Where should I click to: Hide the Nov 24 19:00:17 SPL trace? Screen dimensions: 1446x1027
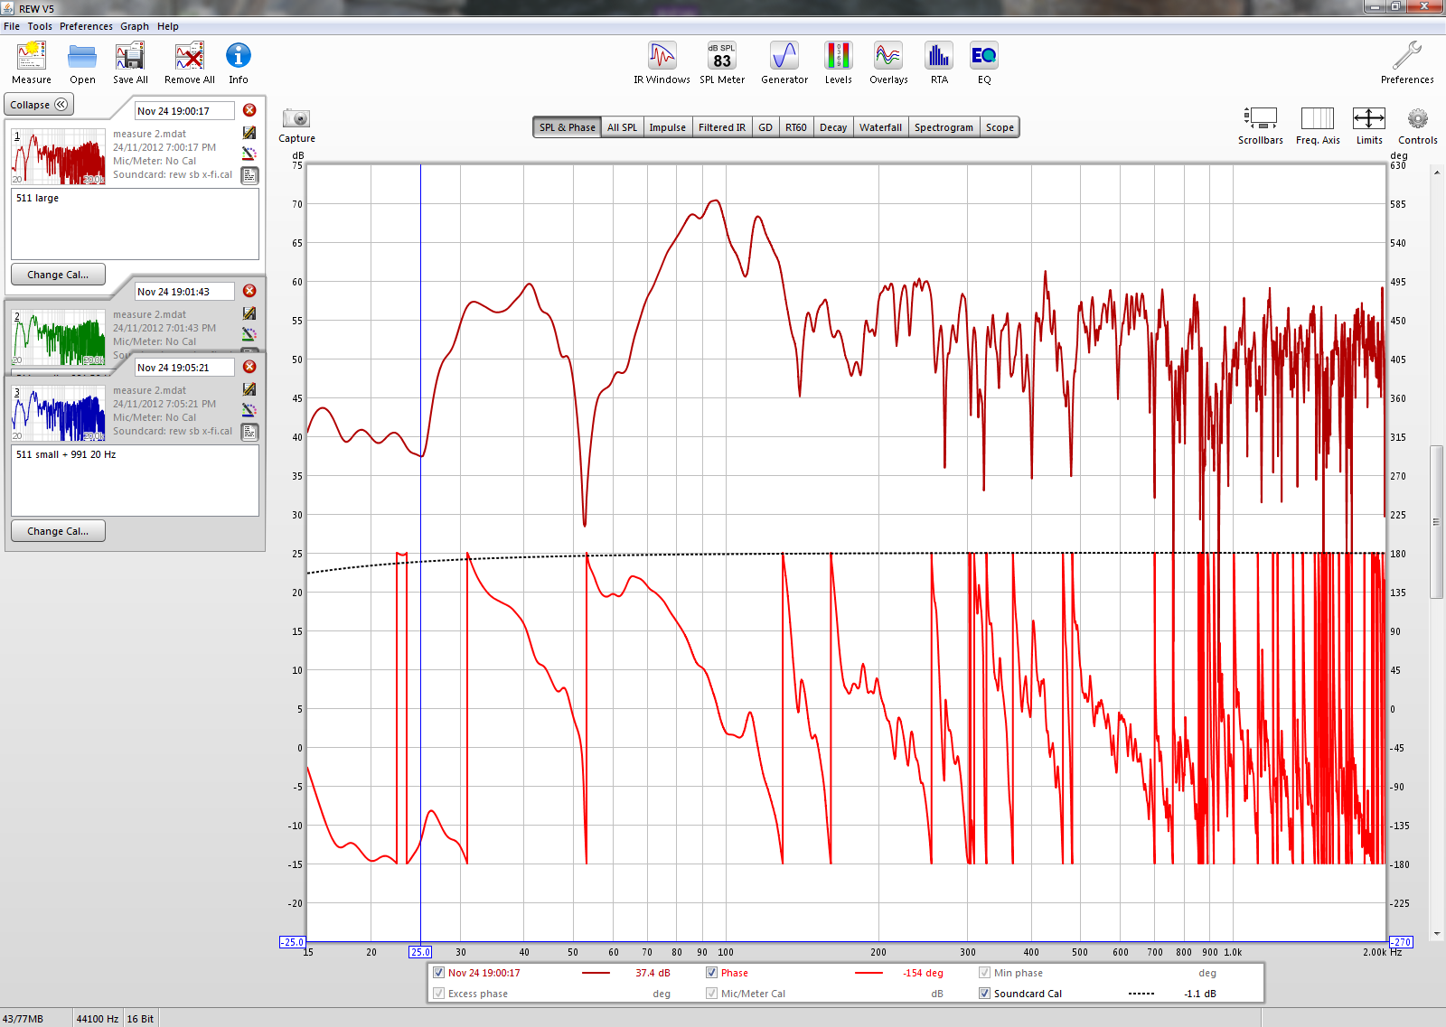tap(439, 973)
